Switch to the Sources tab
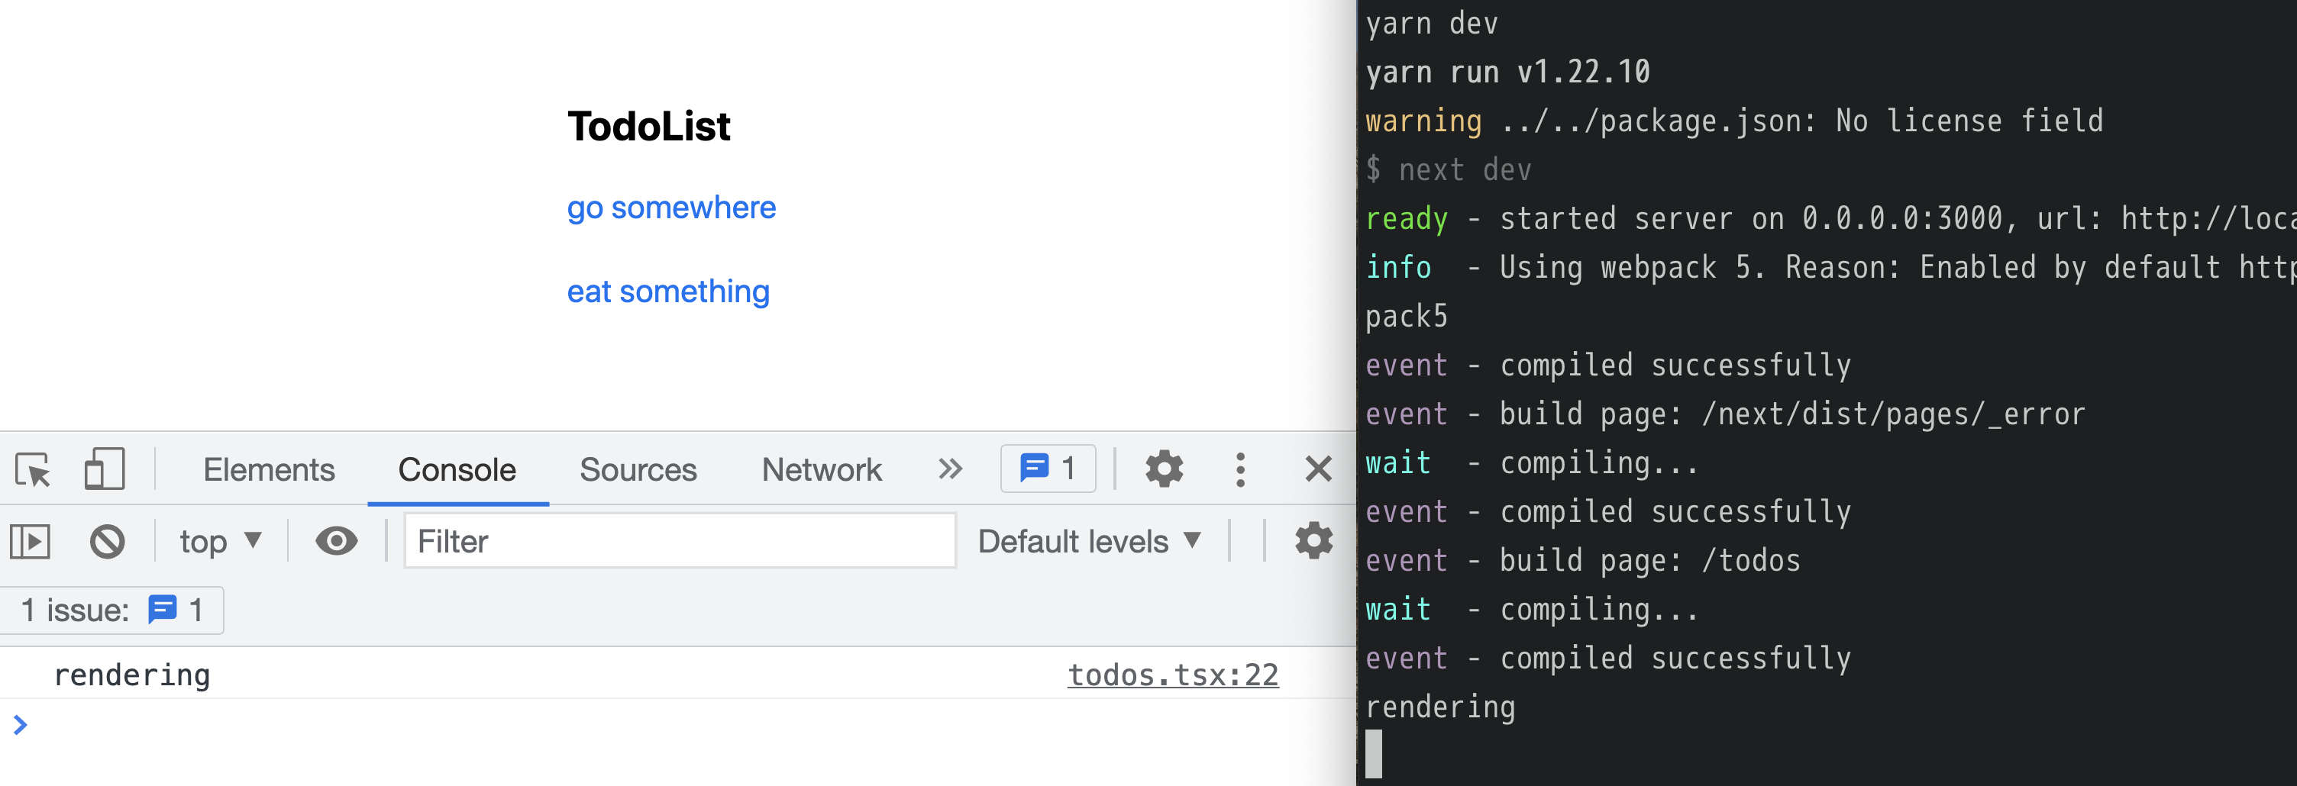Screen dimensions: 2297x786 point(638,469)
